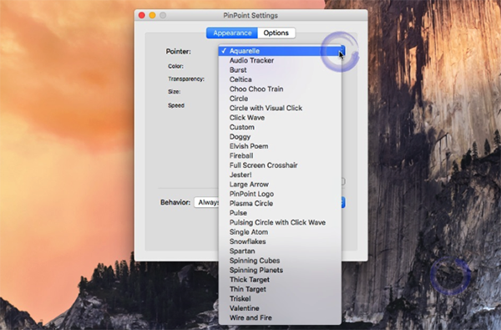The width and height of the screenshot is (501, 330).
Task: Select the Fireball pointer
Action: [x=280, y=155]
